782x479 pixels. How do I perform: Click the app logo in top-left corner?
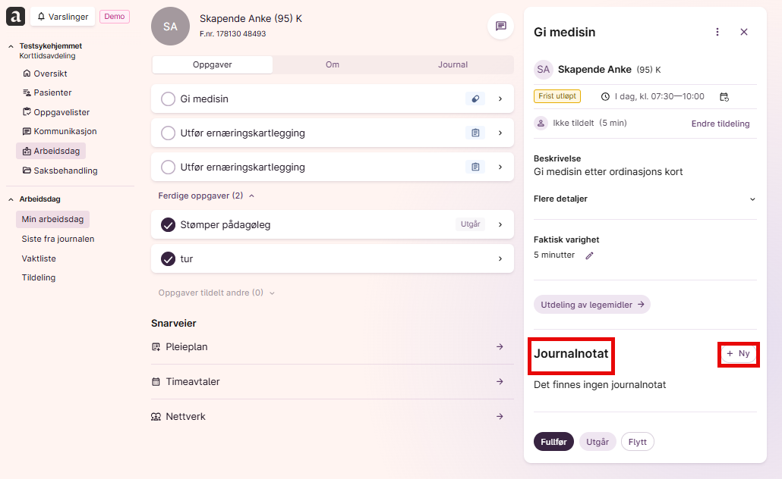click(15, 17)
